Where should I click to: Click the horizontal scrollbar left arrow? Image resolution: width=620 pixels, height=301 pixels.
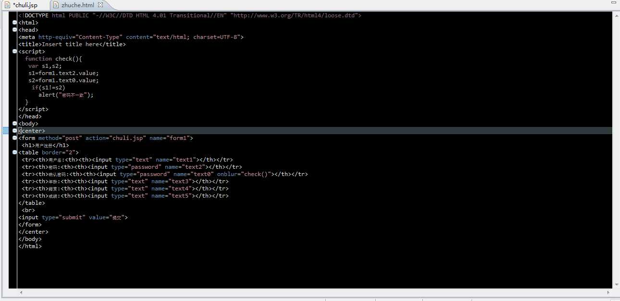pos(21,292)
